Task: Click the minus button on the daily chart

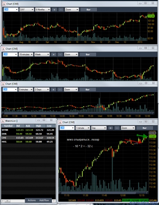Action: 61,10
